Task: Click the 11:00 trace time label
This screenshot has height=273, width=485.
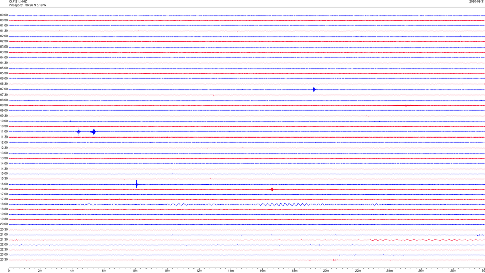Action: [4, 132]
